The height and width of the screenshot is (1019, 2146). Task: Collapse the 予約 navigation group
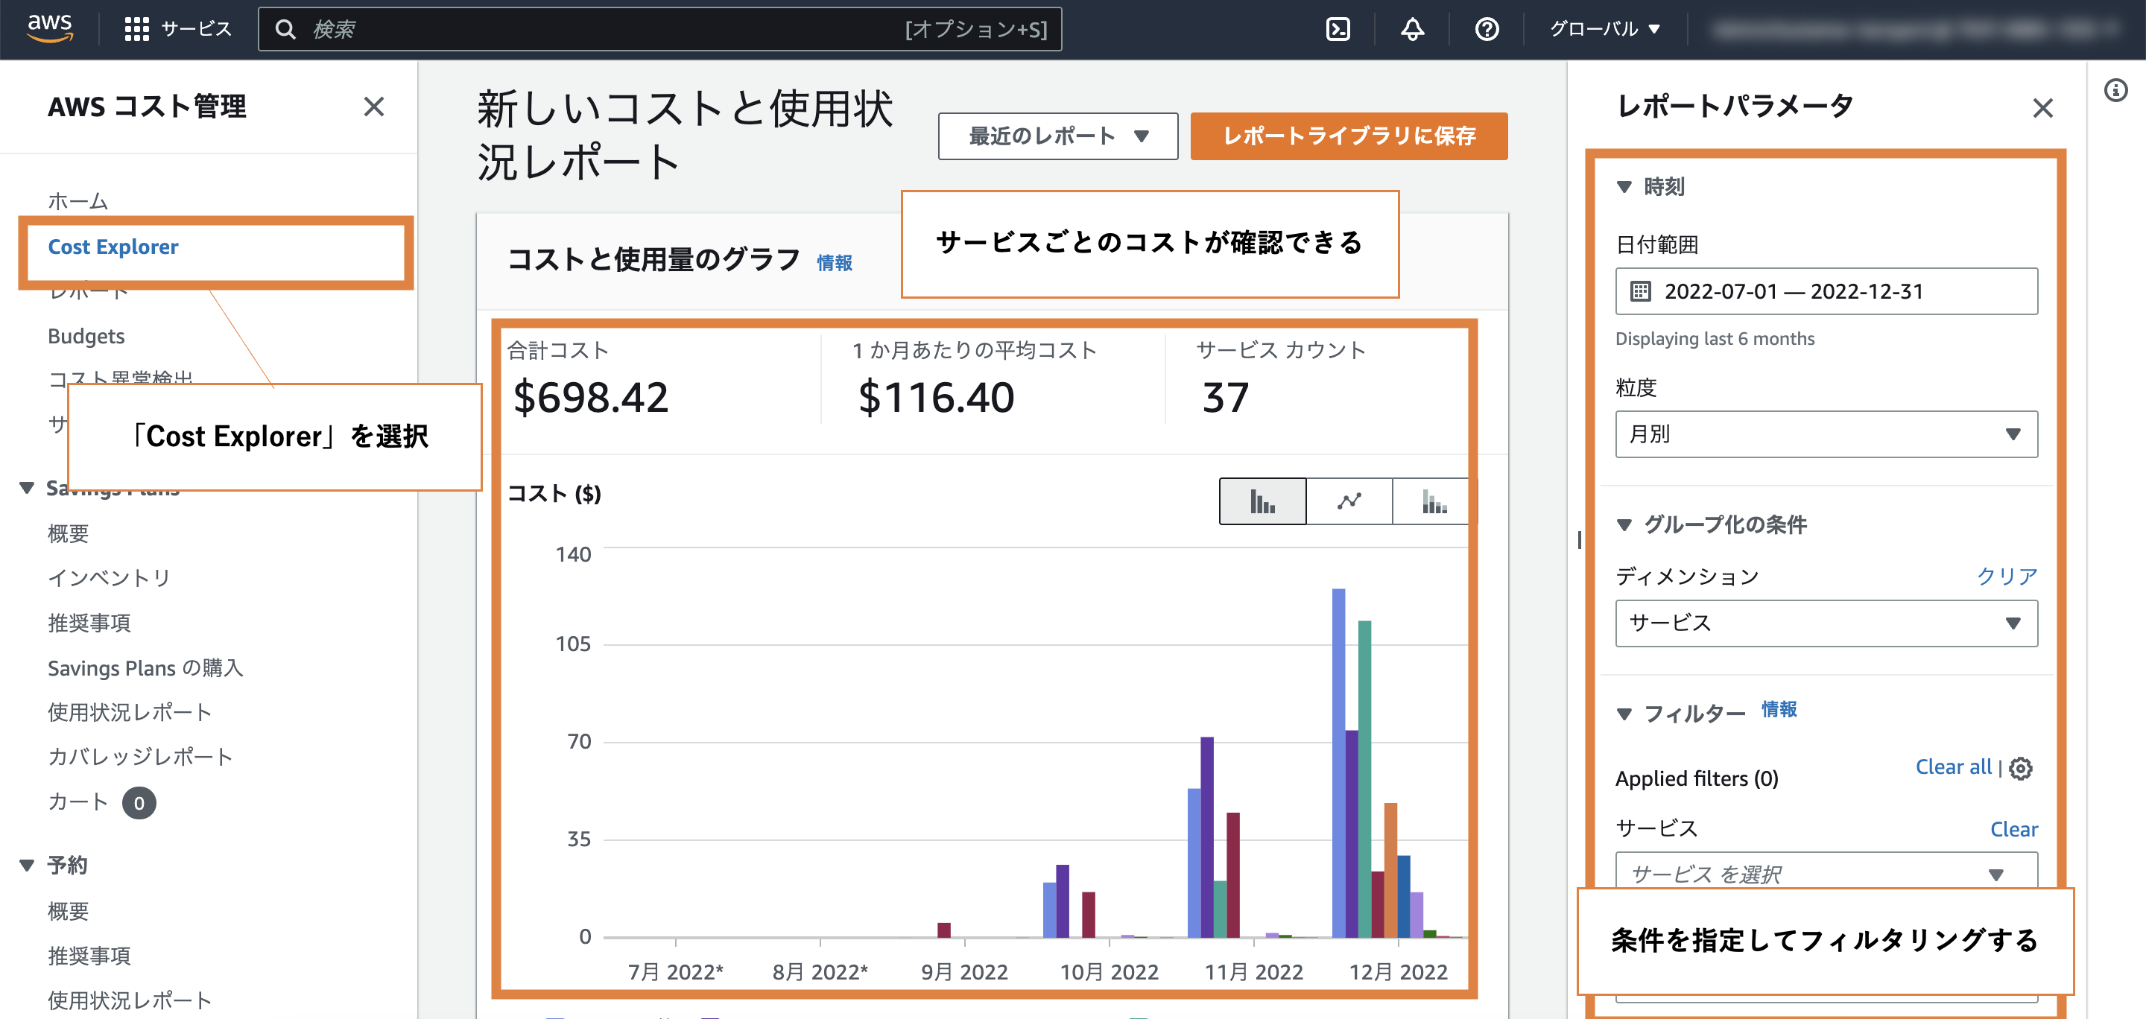27,865
